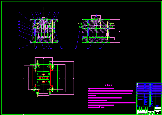This screenshot has height=115, width=162.
Task: Select the top-left green guide pillar circle in plan view
Action: coord(35,67)
